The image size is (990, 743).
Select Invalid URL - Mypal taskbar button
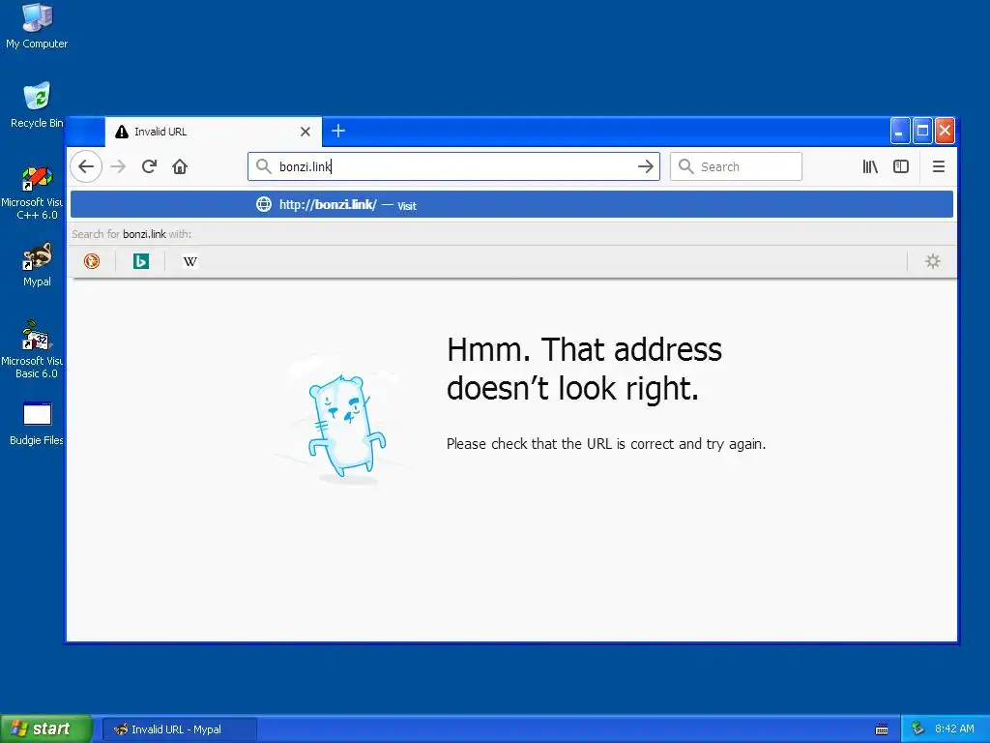pos(180,729)
